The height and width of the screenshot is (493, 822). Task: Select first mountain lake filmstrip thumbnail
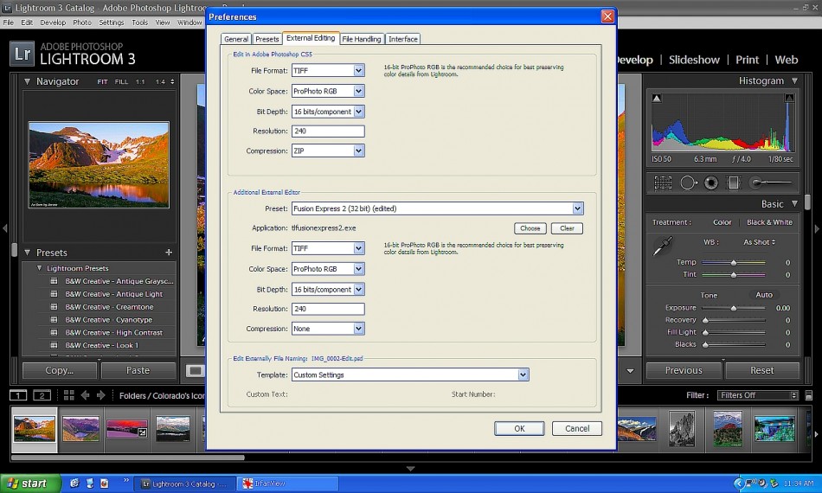(34, 428)
